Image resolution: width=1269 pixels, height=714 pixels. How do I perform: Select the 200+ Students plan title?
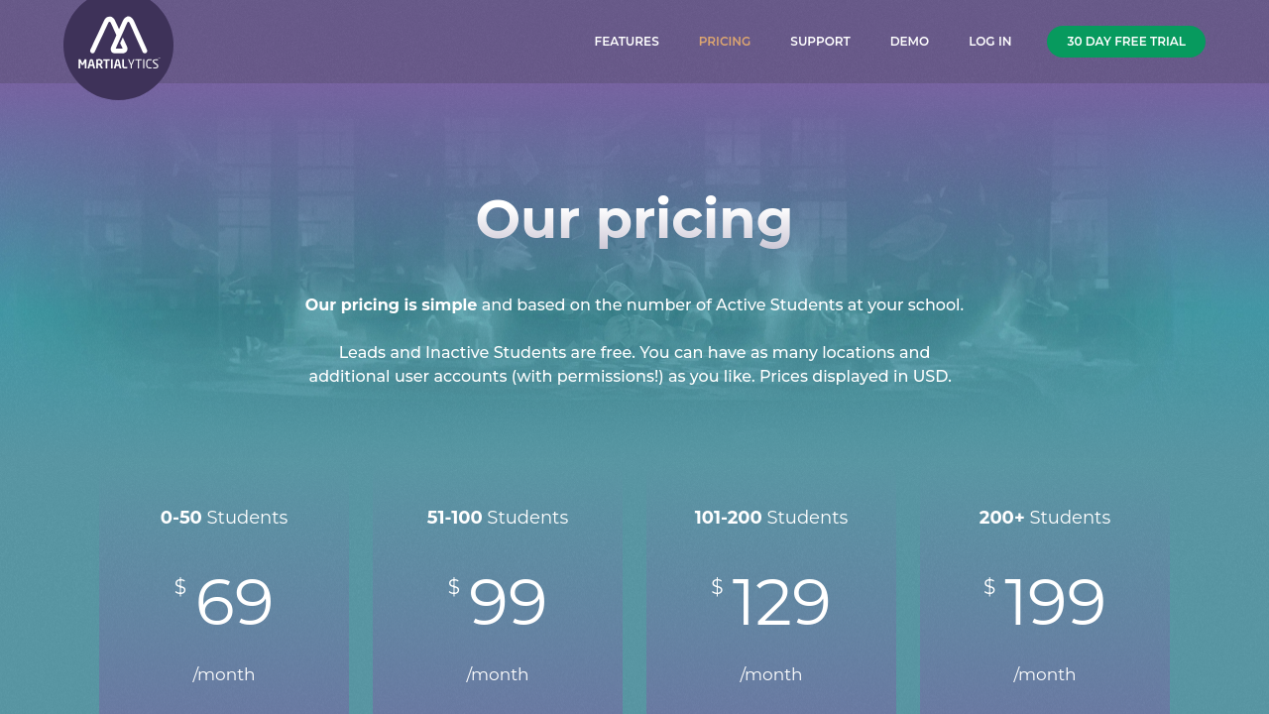coord(1045,518)
